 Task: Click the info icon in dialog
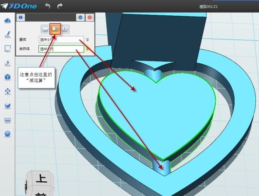click(20, 17)
